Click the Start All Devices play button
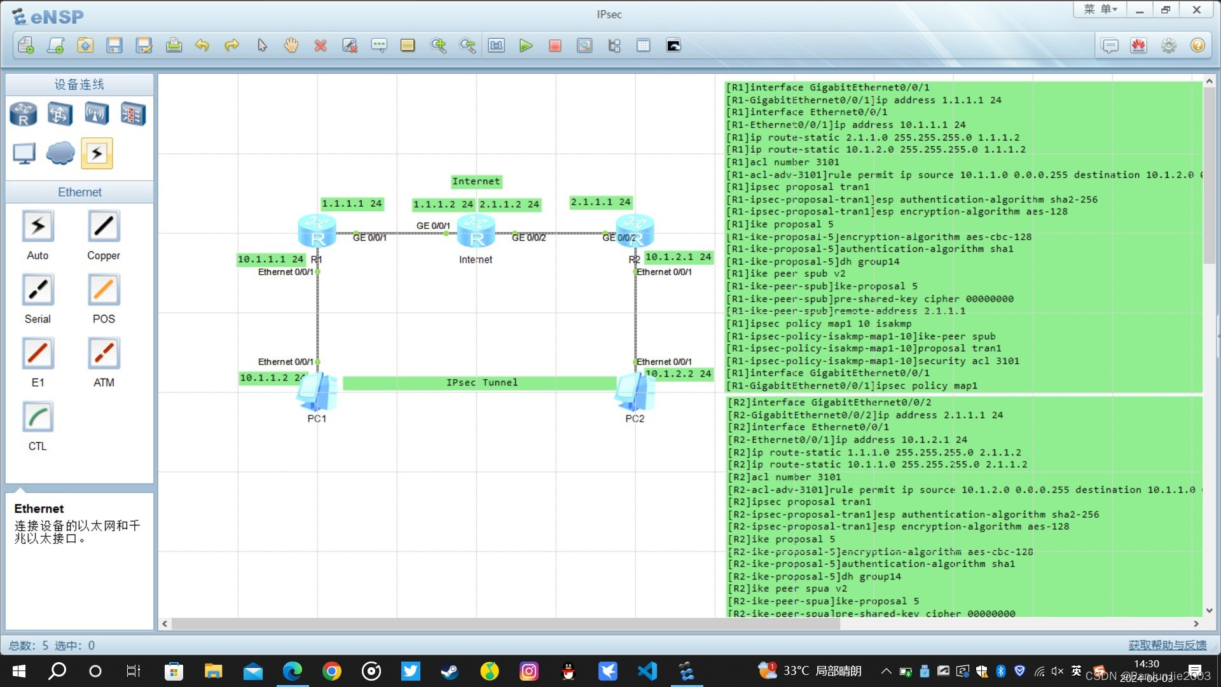1221x687 pixels. pyautogui.click(x=525, y=46)
